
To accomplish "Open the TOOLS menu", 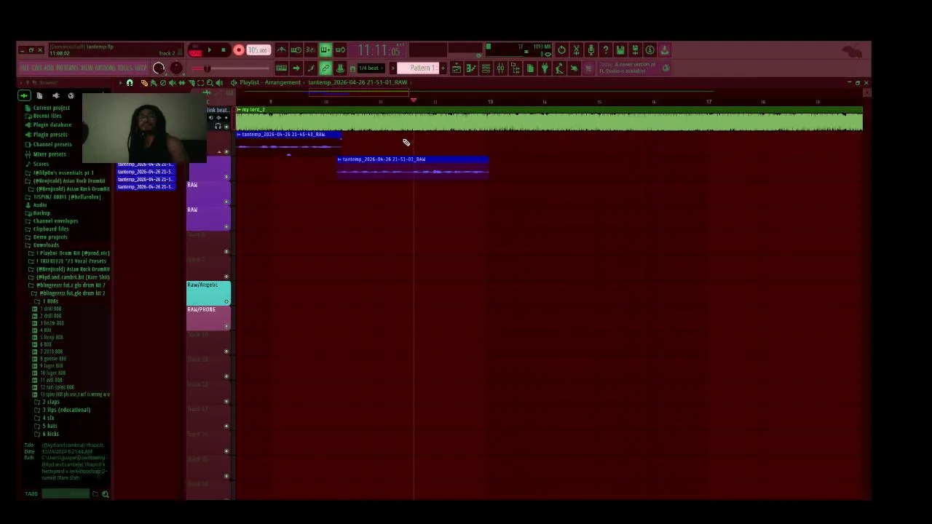I will (125, 68).
